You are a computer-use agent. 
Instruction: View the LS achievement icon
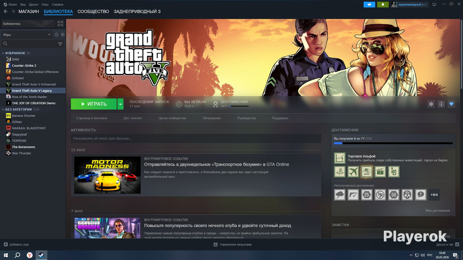coord(394,172)
